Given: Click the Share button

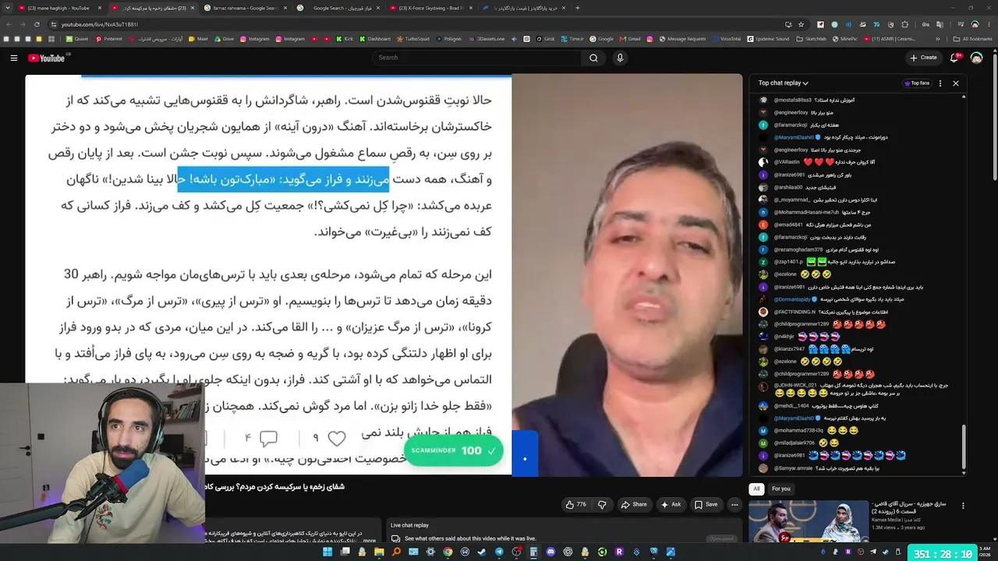Looking at the screenshot, I should pyautogui.click(x=634, y=505).
